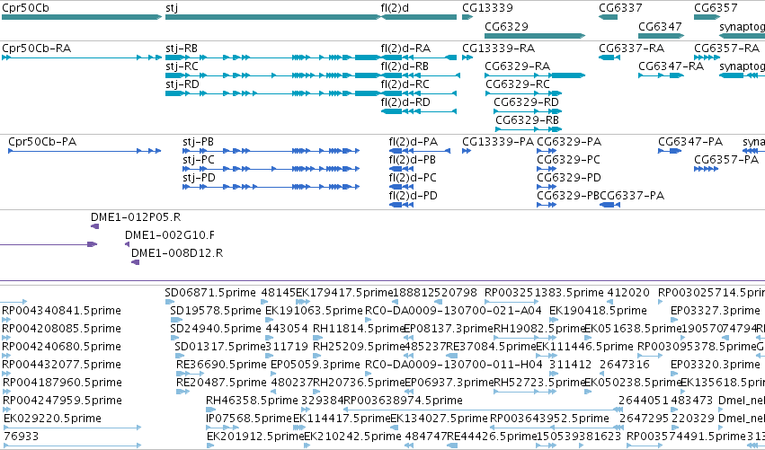
Task: Select the stj-RD transcript label
Action: coord(182,84)
